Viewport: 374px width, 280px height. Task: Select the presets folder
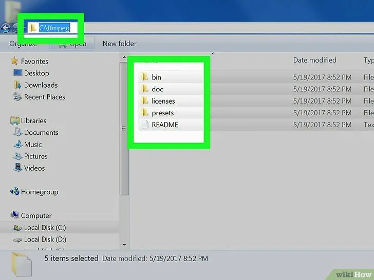(163, 113)
